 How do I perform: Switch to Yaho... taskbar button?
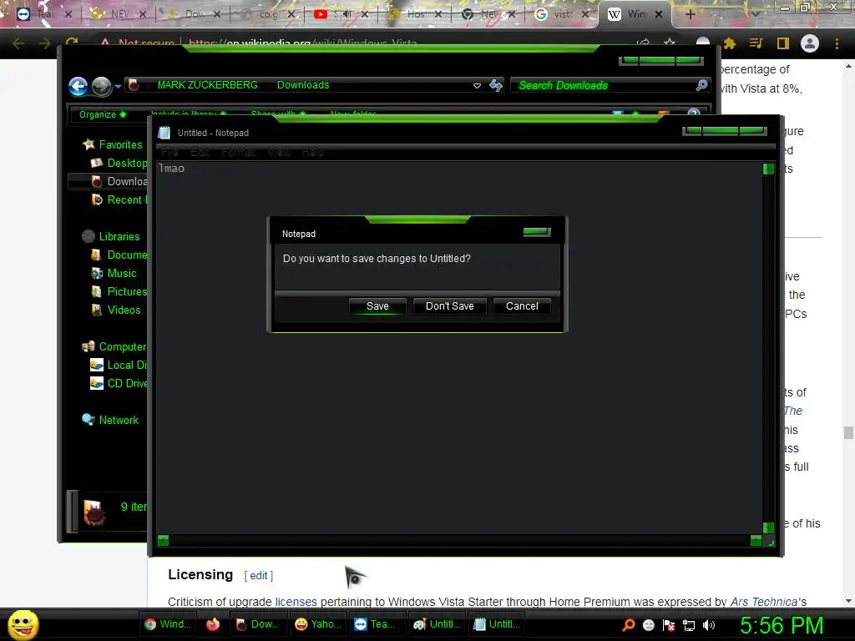pos(317,624)
